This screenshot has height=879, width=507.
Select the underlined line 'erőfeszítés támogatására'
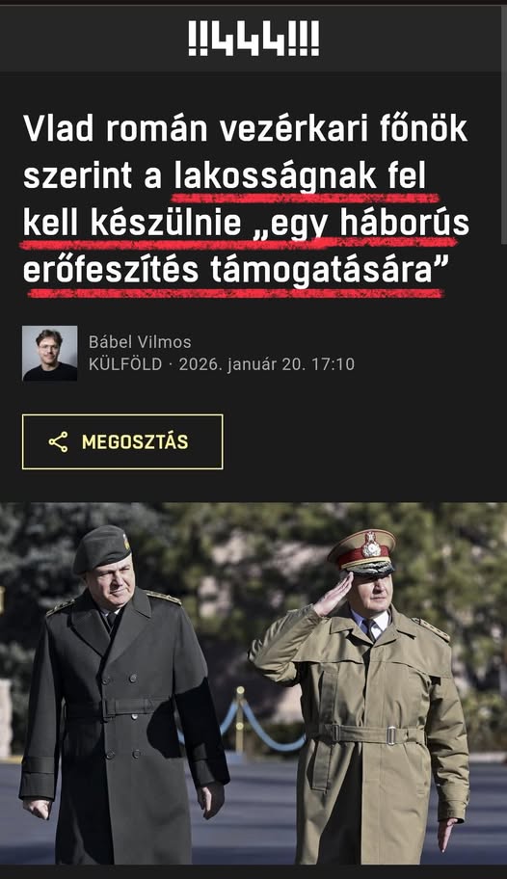tap(227, 271)
